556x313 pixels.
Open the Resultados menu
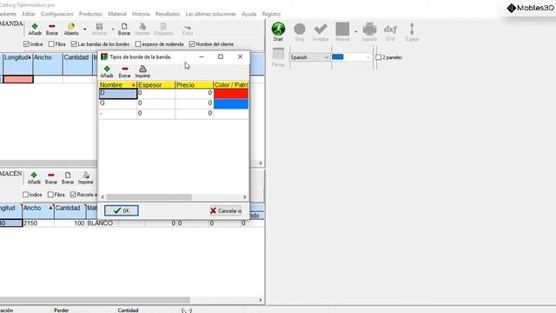point(168,14)
